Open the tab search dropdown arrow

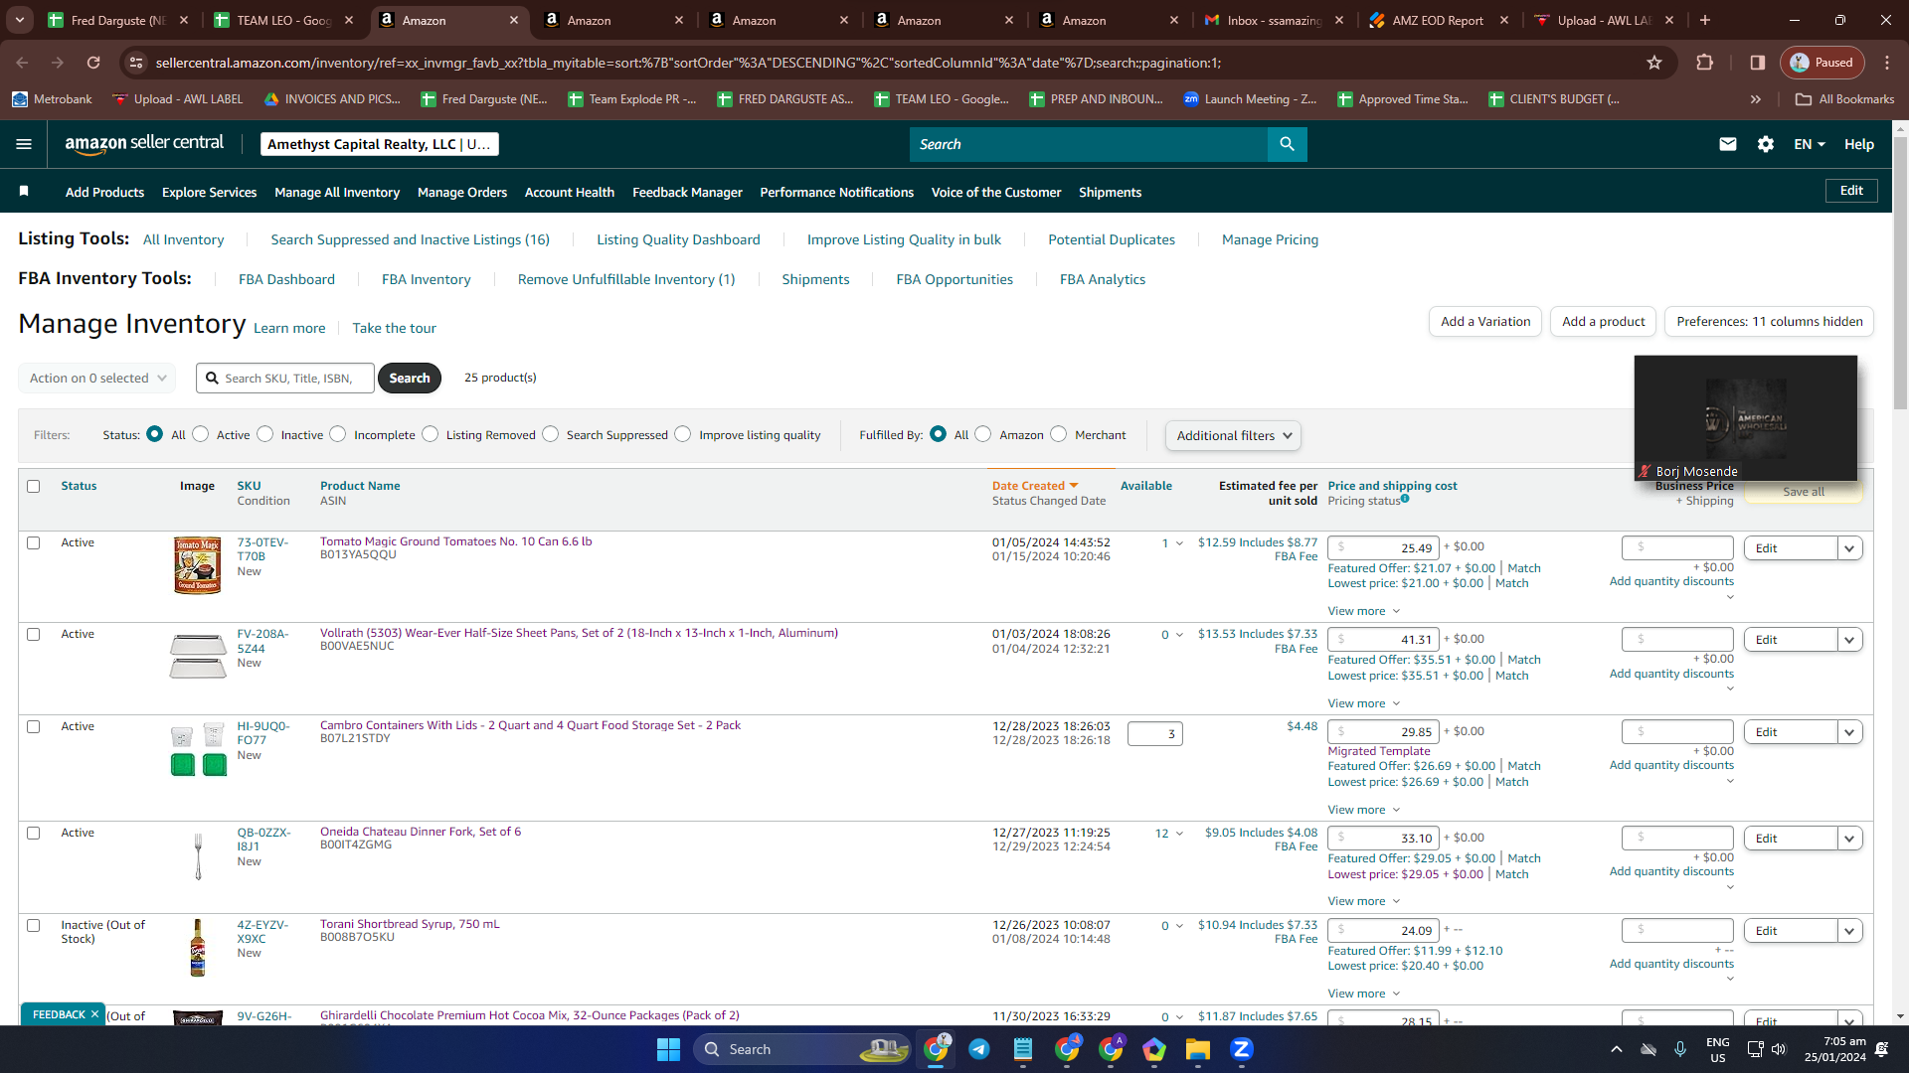click(x=20, y=20)
